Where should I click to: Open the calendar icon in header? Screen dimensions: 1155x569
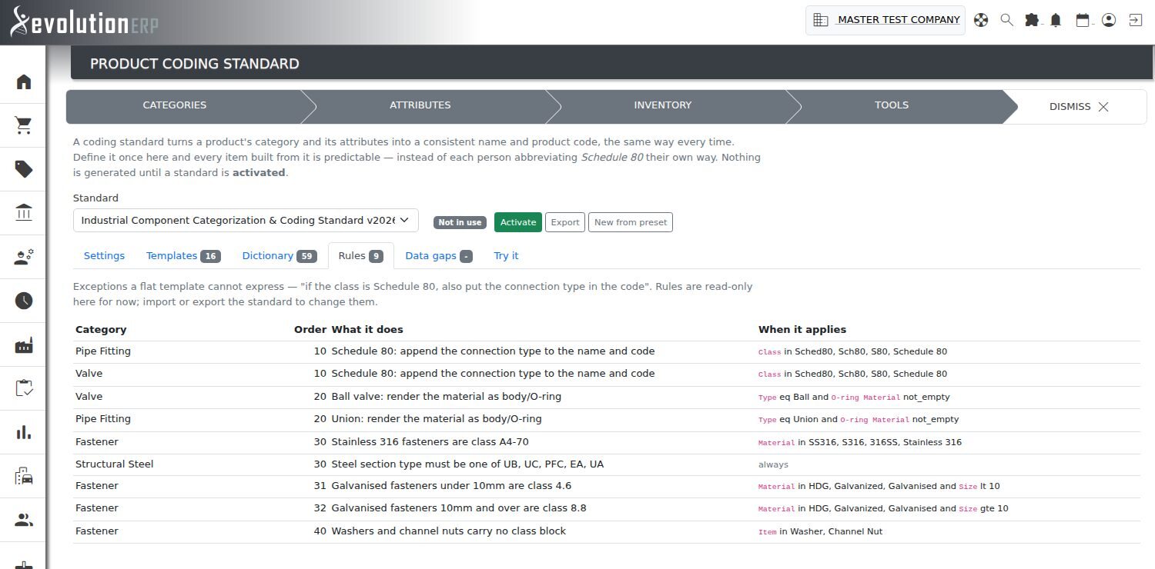pos(1083,20)
